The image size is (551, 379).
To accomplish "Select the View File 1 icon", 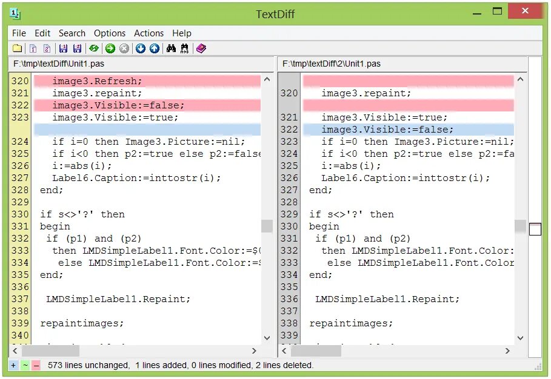I will tap(32, 48).
